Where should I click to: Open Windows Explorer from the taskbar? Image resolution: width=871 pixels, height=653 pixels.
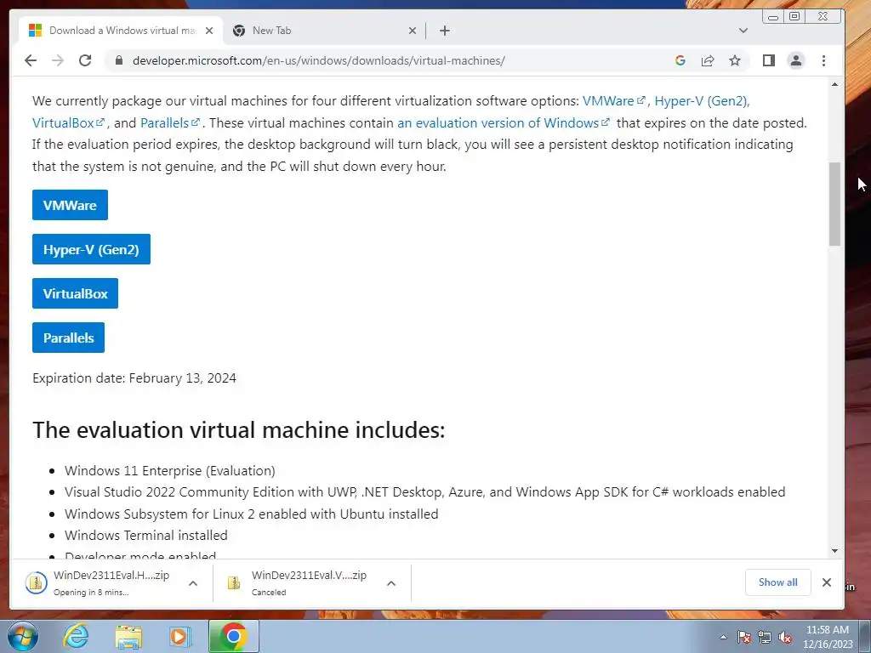coord(128,636)
